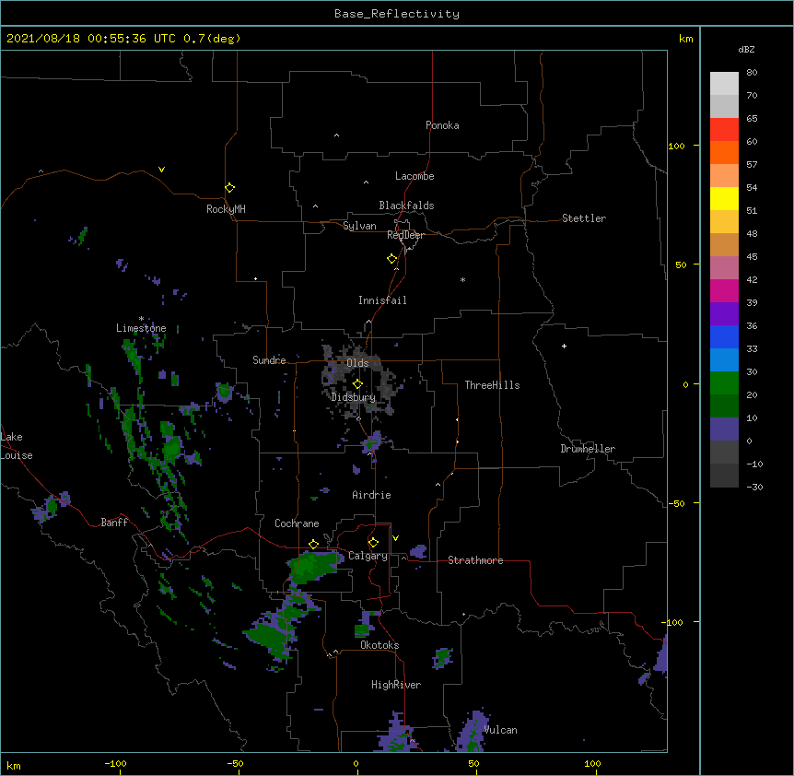This screenshot has height=776, width=794.
Task: Click the Innisfail city label
Action: 382,300
